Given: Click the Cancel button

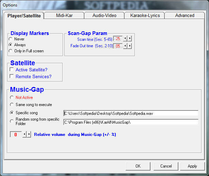Looking at the screenshot, I should point(166,166).
